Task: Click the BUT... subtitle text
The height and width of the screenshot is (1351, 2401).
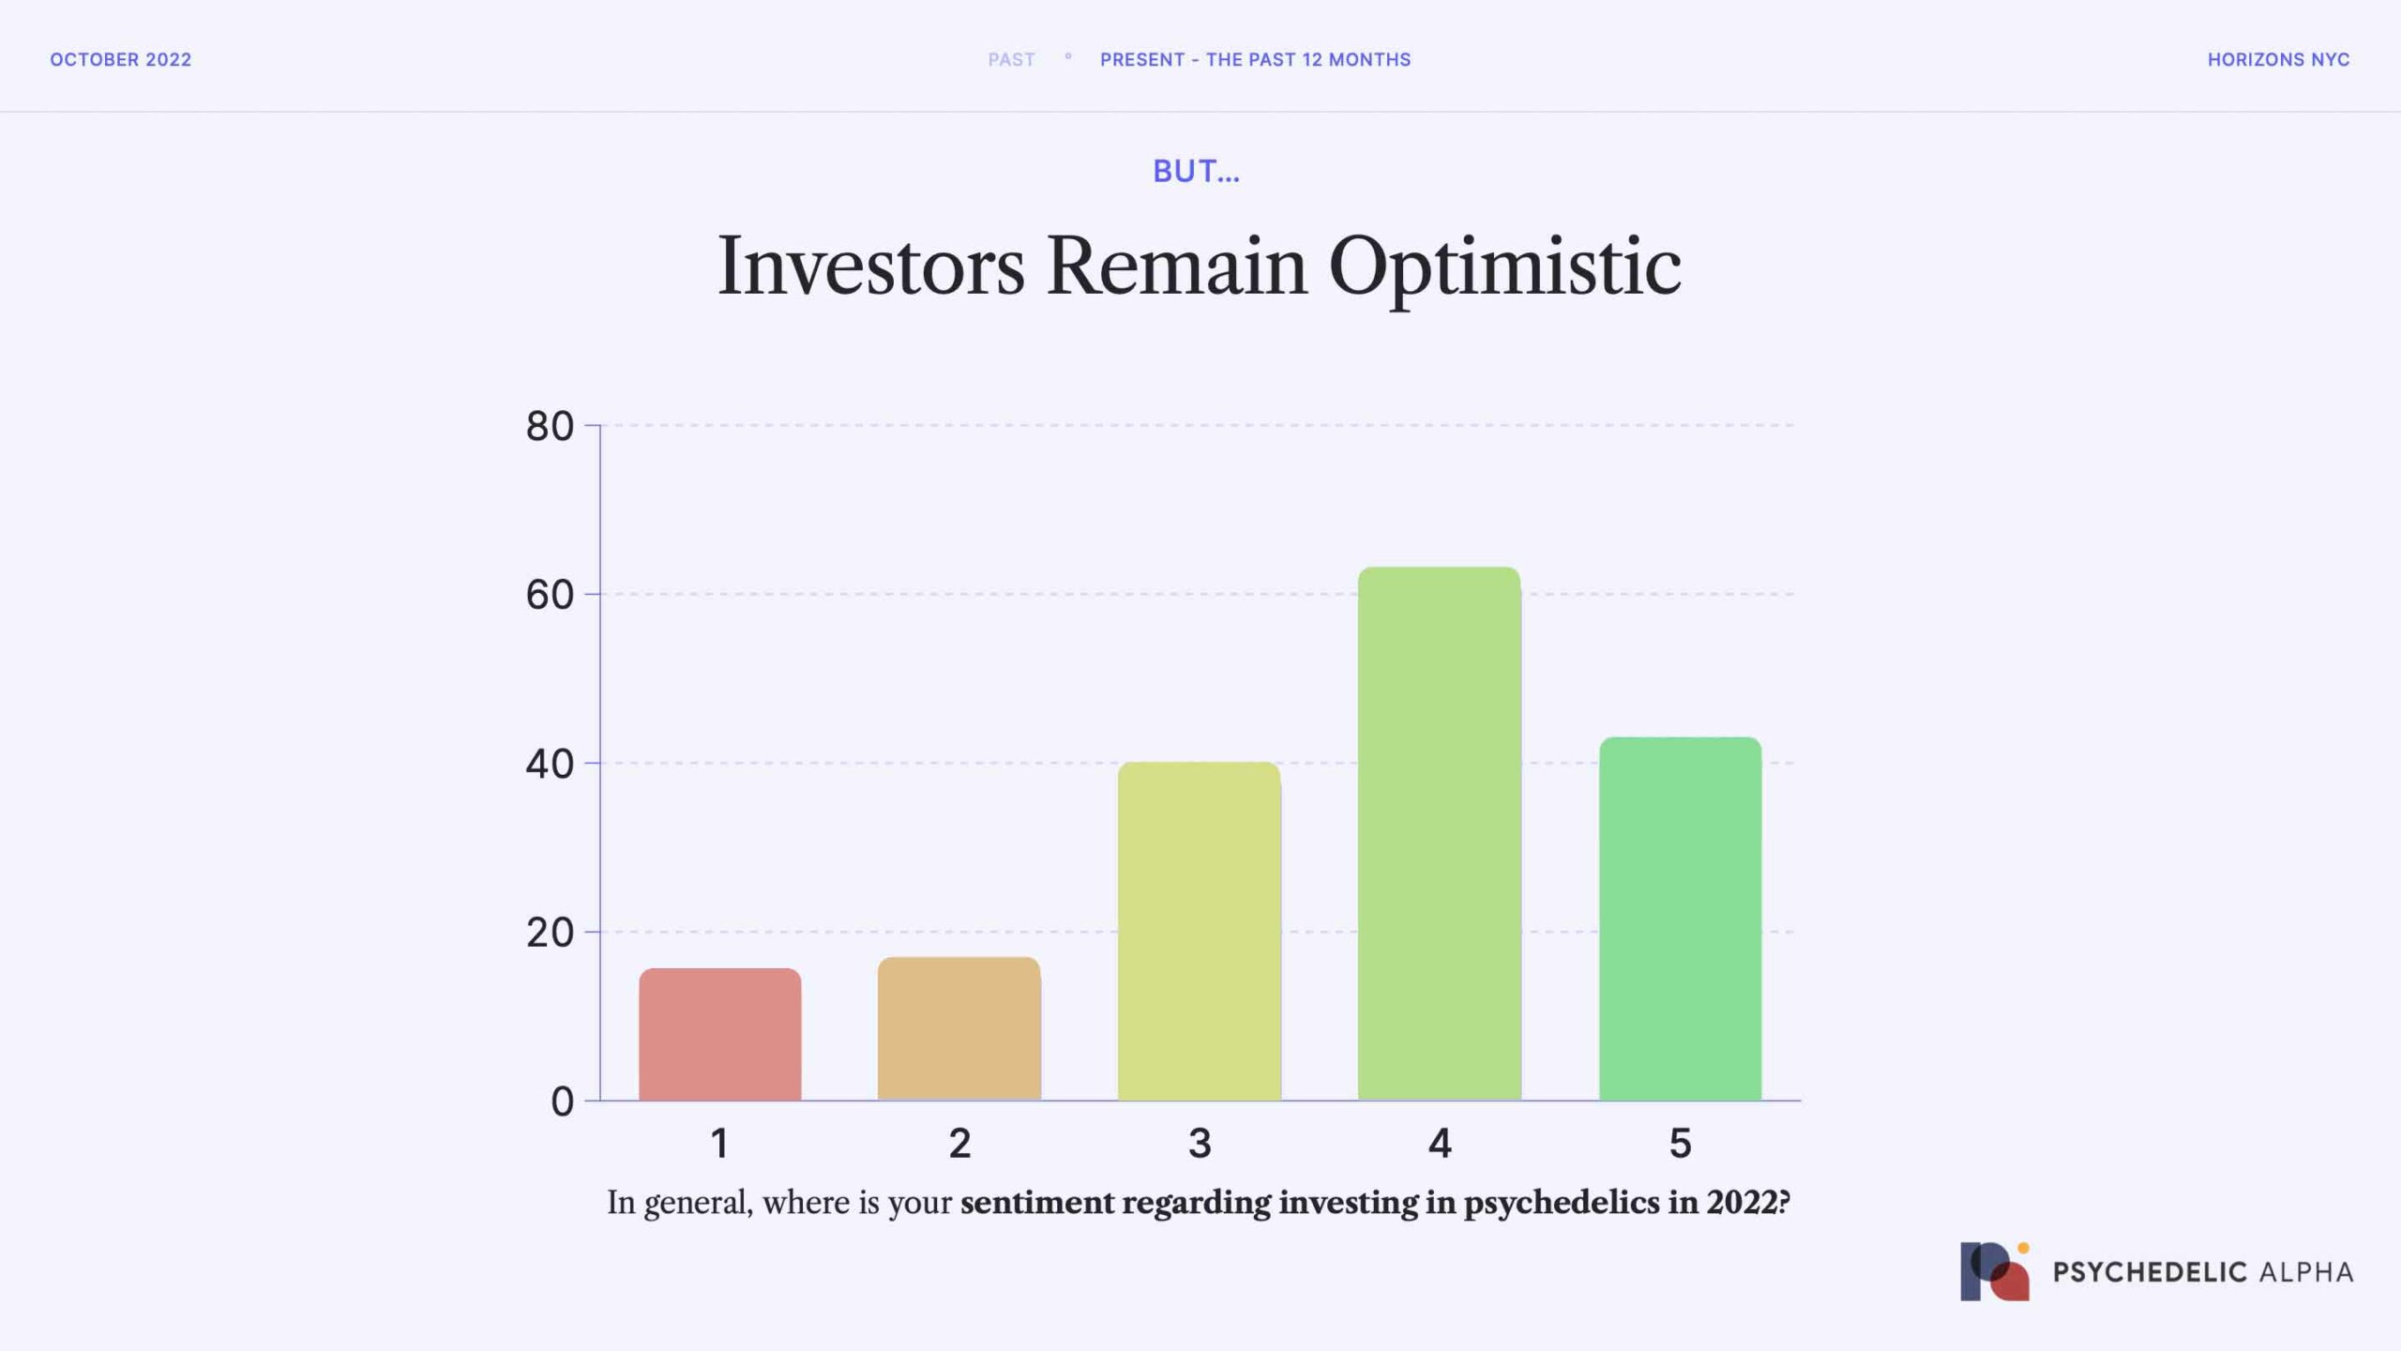Action: pyautogui.click(x=1196, y=171)
